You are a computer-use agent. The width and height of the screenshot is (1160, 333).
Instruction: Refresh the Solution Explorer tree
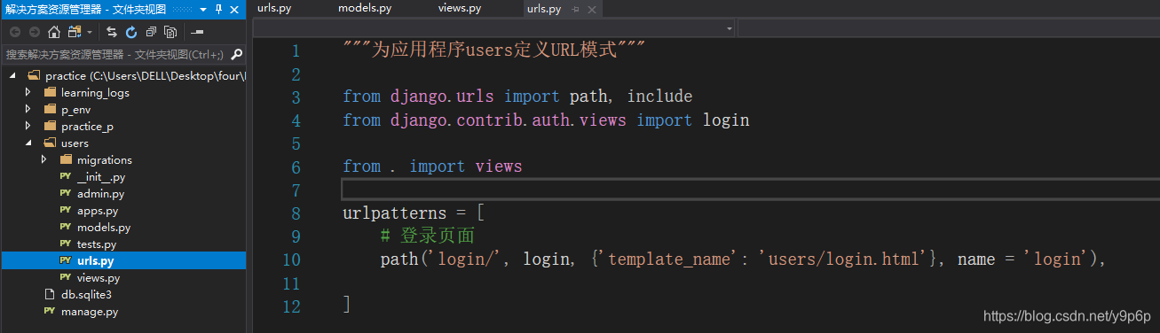click(131, 32)
